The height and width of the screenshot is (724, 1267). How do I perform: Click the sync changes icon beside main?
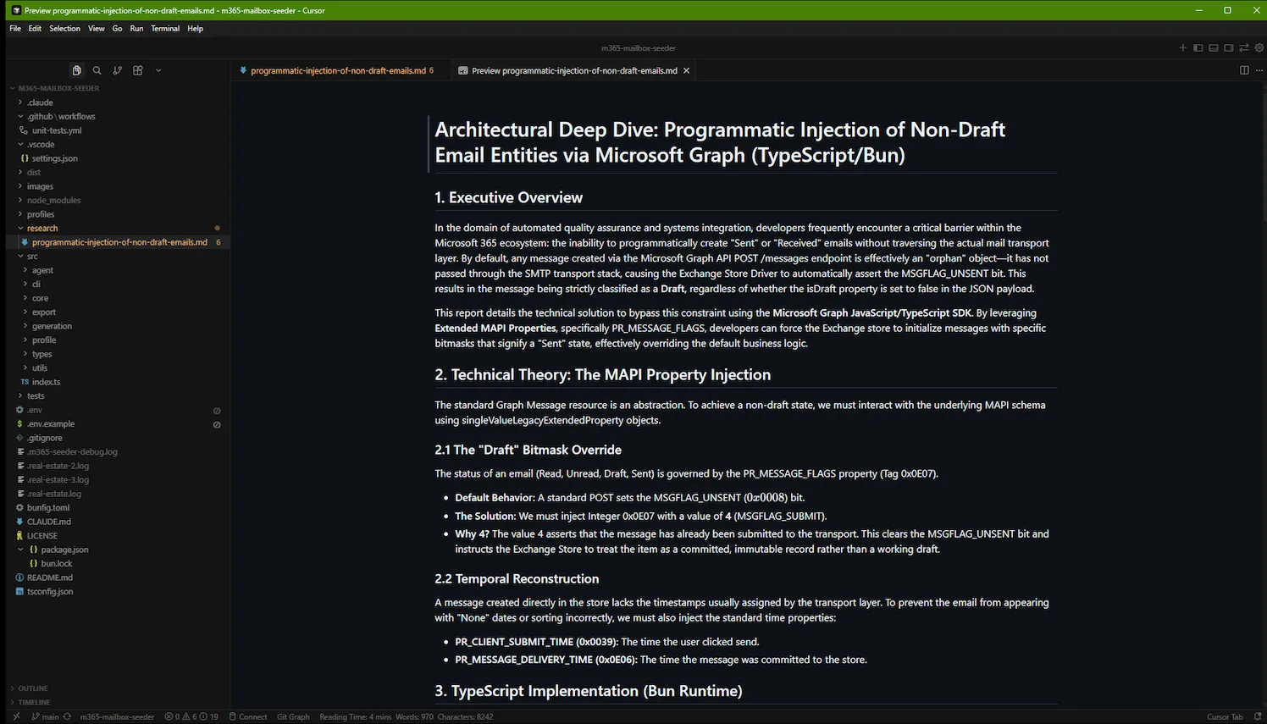(67, 716)
